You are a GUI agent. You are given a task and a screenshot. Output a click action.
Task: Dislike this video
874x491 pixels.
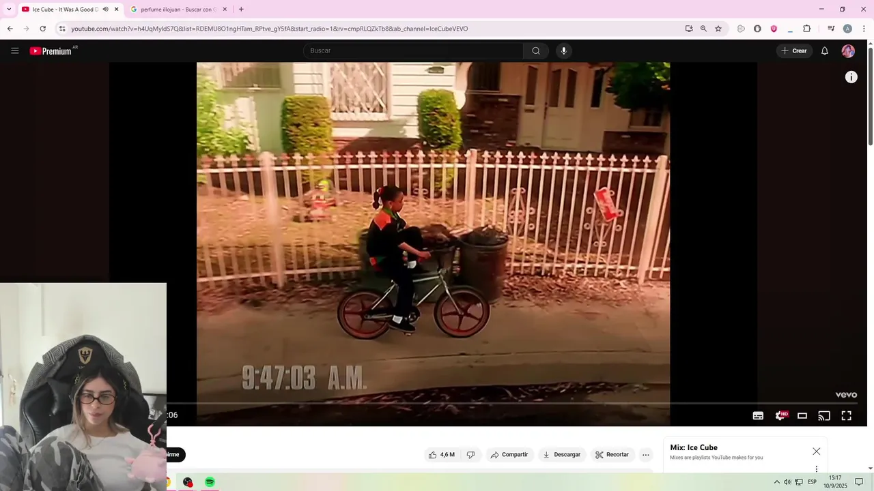[x=470, y=455]
